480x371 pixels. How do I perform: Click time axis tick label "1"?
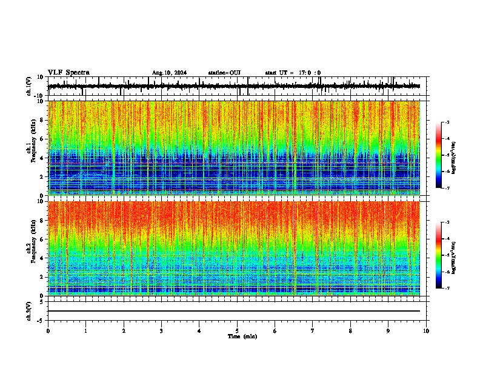[85, 330]
